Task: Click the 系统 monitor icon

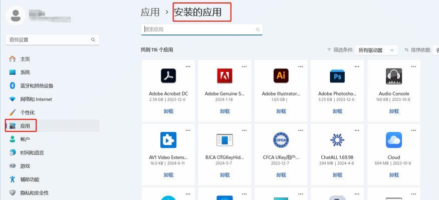Action: (13, 72)
